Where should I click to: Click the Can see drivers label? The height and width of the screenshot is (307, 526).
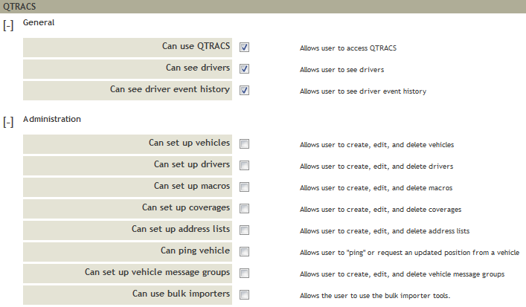coord(198,68)
